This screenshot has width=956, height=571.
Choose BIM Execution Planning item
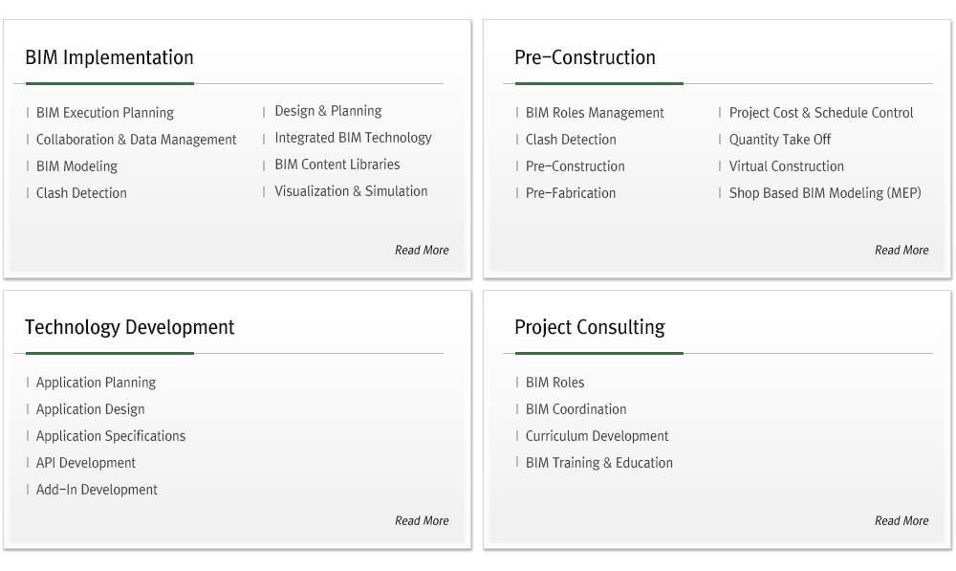tap(105, 113)
